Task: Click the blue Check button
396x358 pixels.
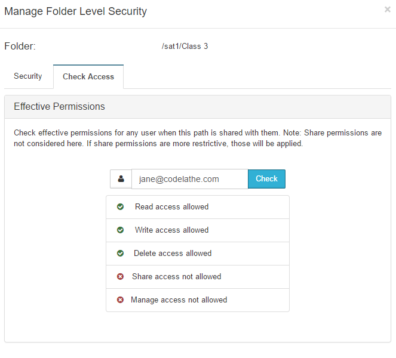Action: pos(267,179)
